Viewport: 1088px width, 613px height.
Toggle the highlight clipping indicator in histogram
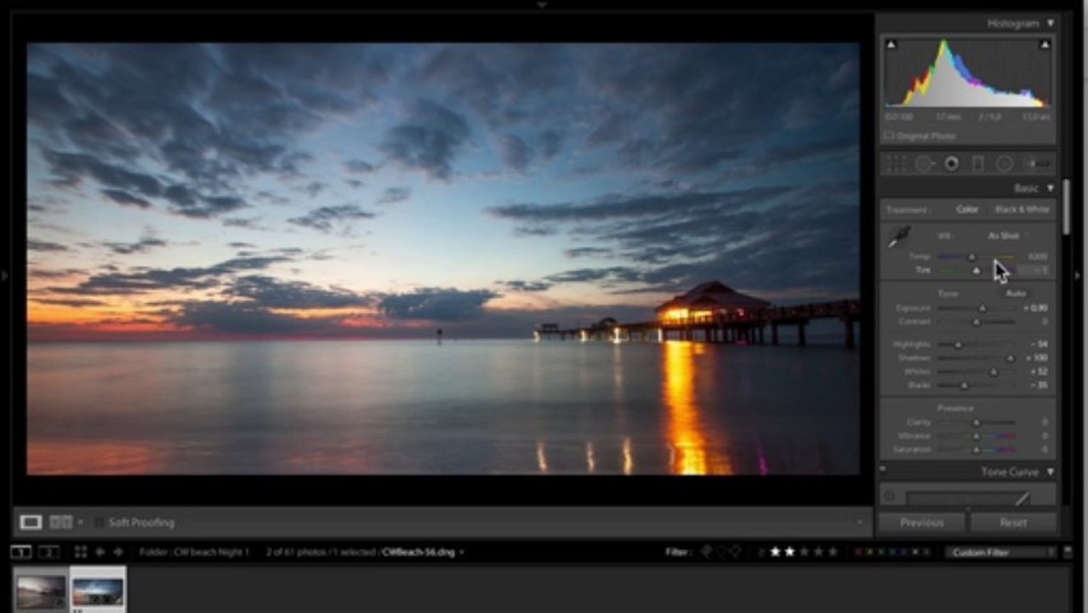click(1045, 44)
